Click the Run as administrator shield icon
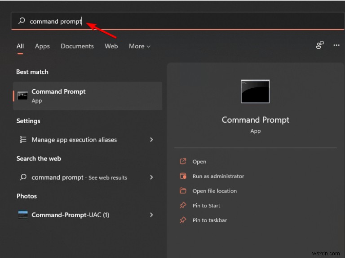The image size is (345, 258). coord(183,176)
